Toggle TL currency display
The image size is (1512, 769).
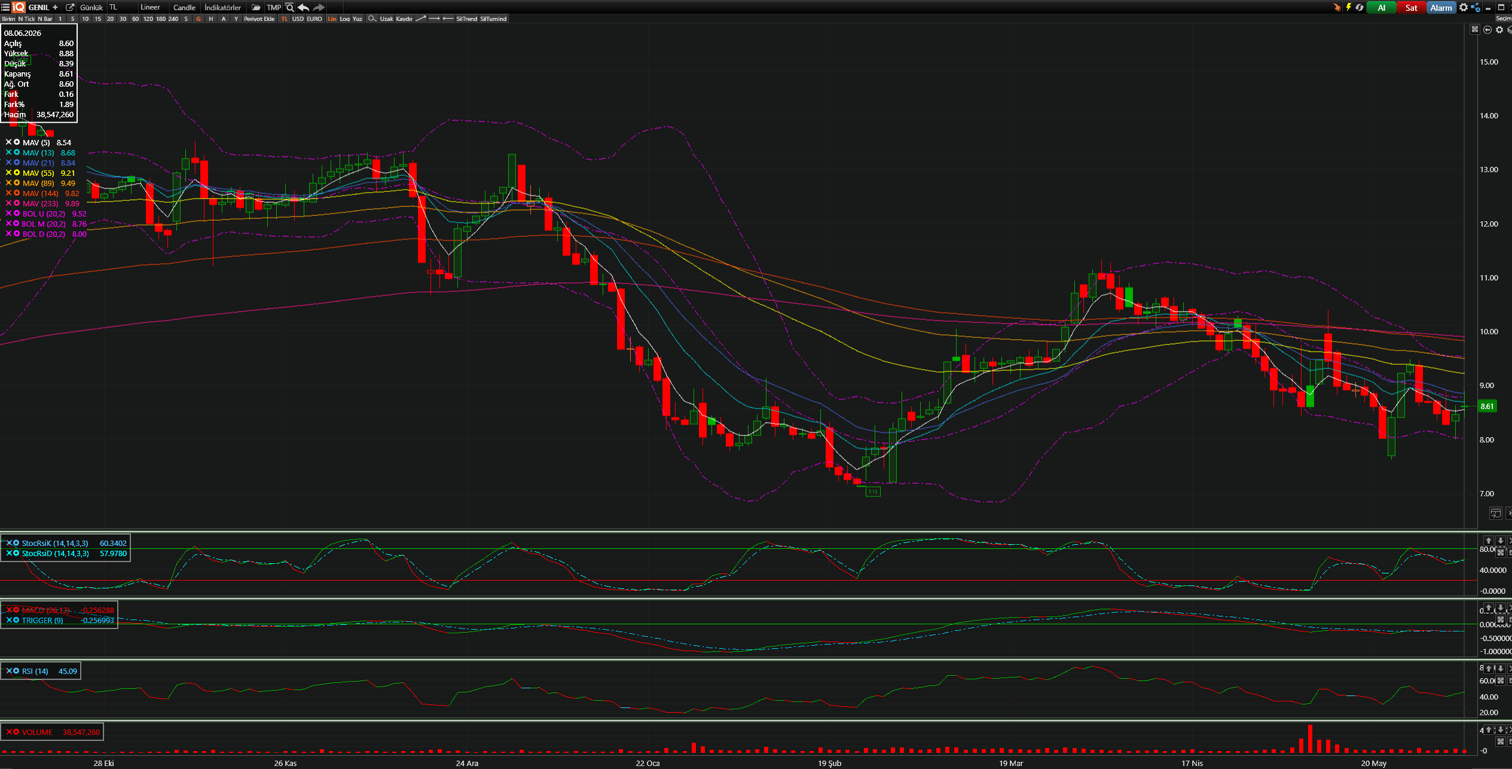pos(285,19)
